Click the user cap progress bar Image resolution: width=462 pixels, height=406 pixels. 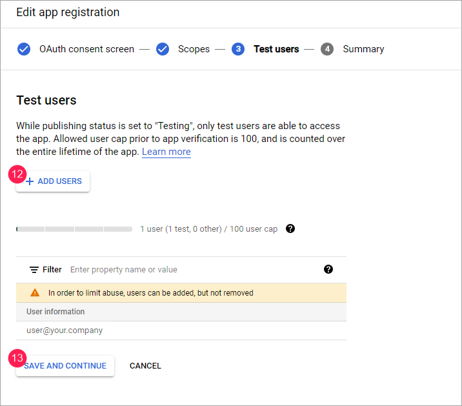pos(74,229)
